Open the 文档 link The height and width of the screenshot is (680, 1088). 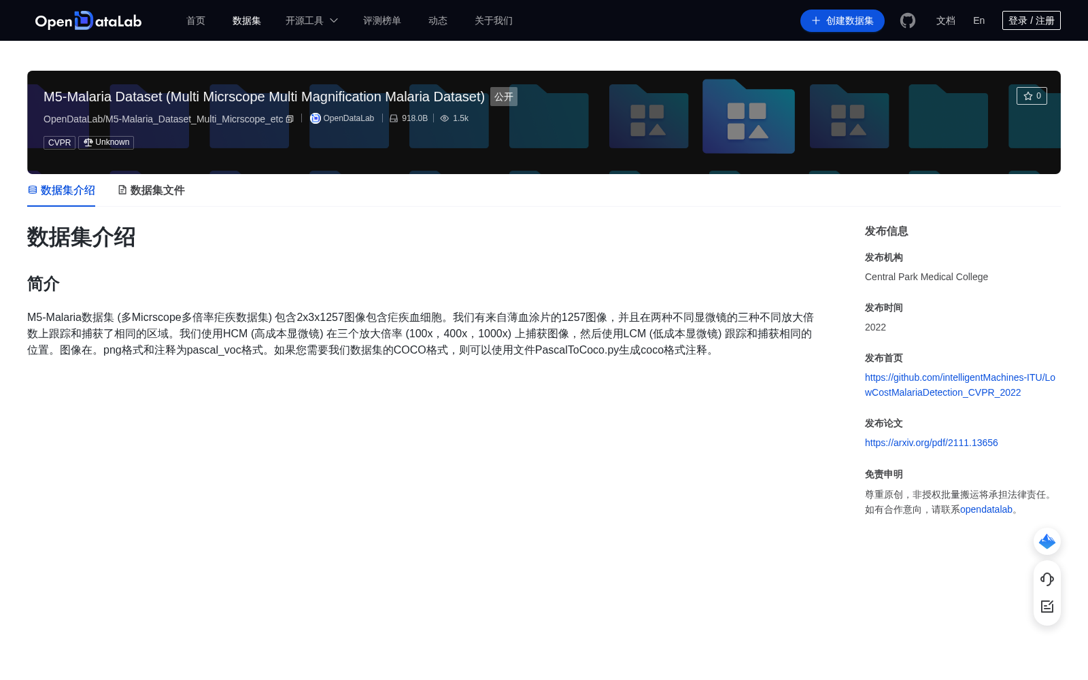946,20
